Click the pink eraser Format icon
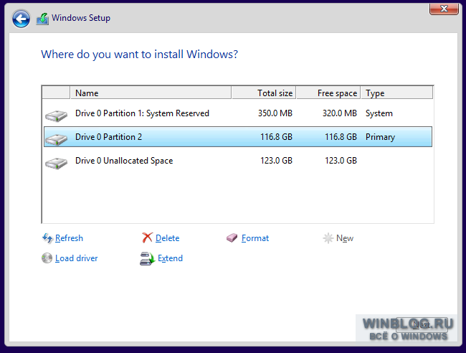 click(232, 238)
